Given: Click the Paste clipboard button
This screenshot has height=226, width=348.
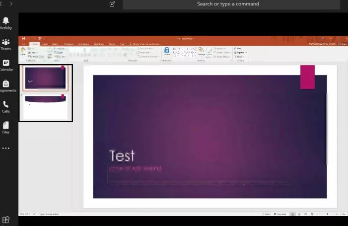Looking at the screenshot, I should tap(23, 52).
